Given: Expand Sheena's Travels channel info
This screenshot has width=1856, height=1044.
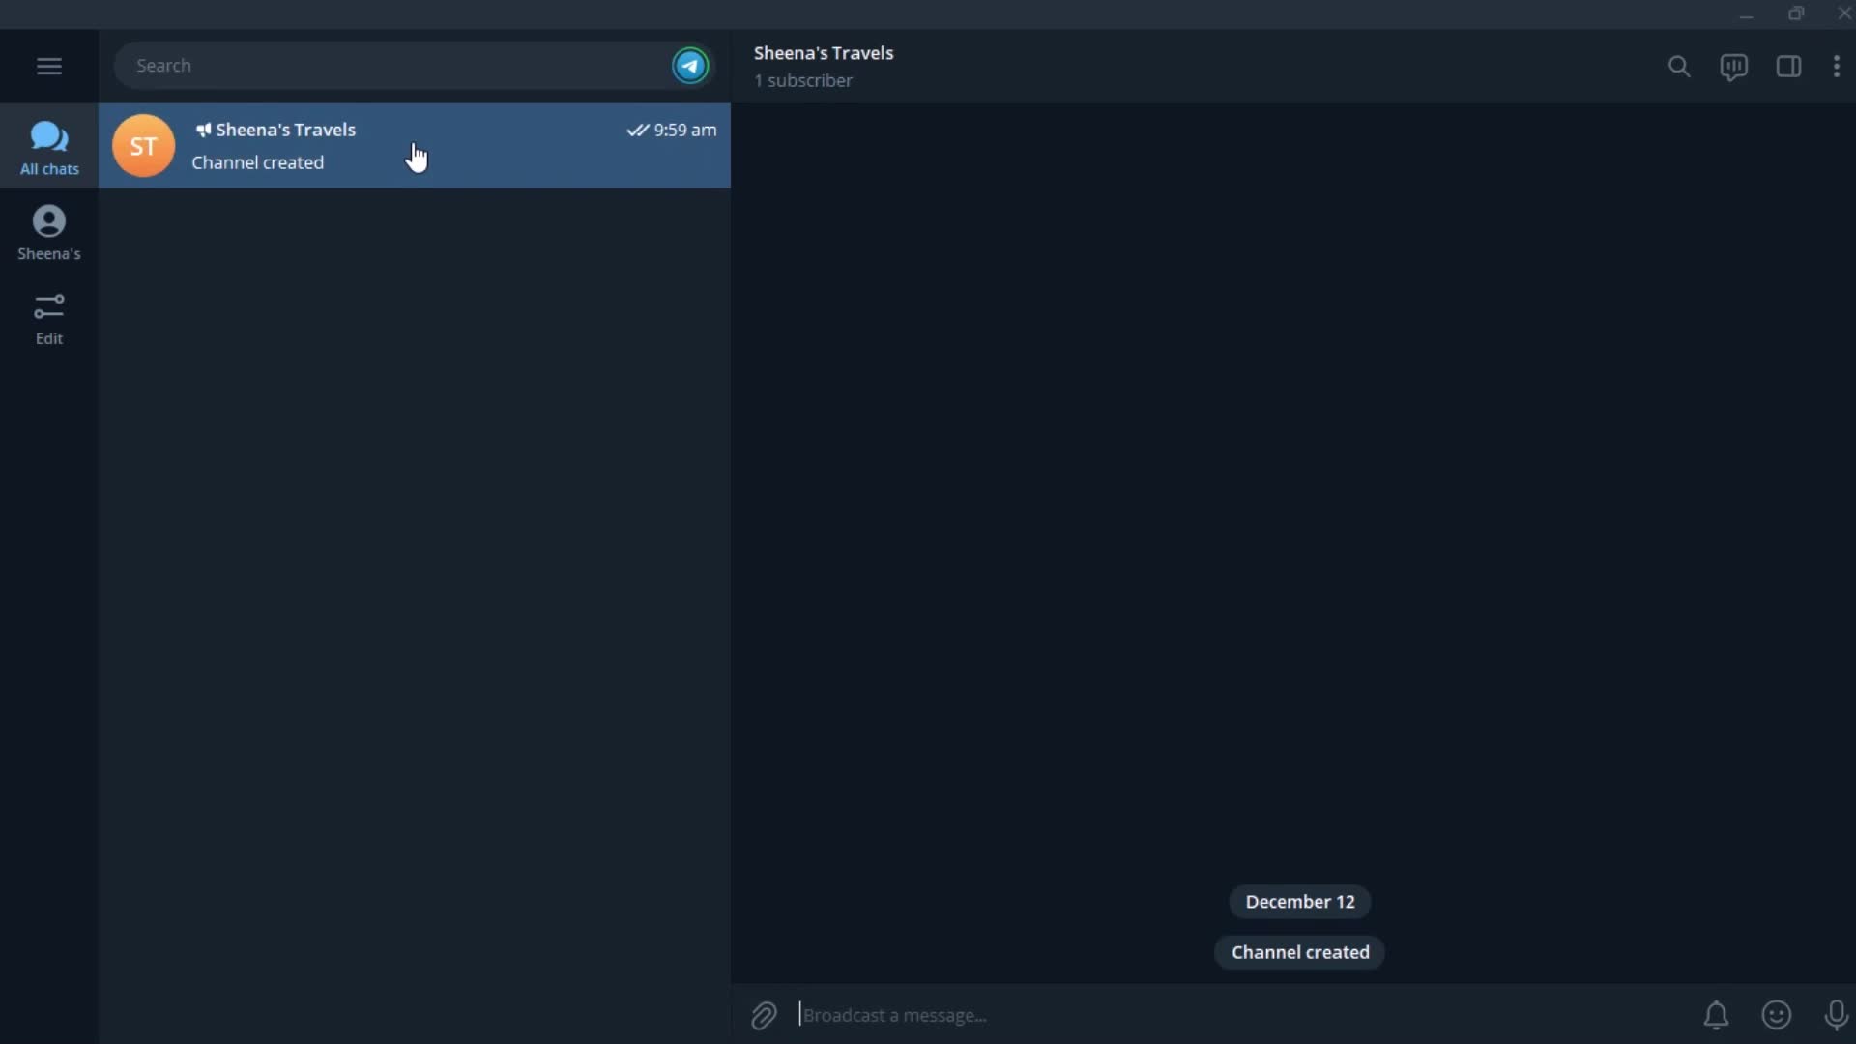Looking at the screenshot, I should tap(824, 65).
